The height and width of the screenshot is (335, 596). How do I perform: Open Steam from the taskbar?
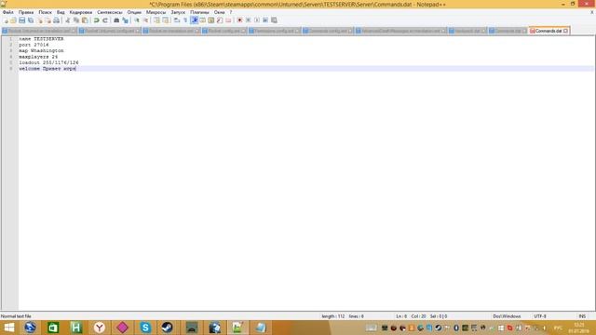click(168, 328)
